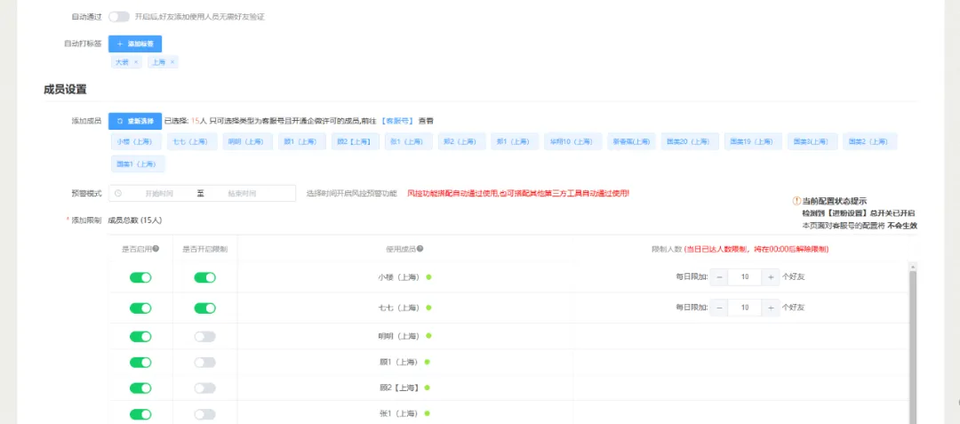Set the 结束时间 end time field

tap(242, 194)
